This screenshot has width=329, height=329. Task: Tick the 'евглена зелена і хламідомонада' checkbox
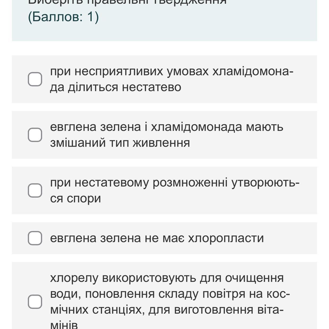point(35,135)
